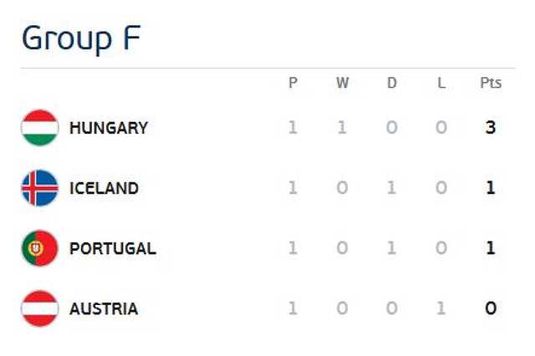Select the AUSTRIA team name
The height and width of the screenshot is (356, 535).
(x=104, y=308)
